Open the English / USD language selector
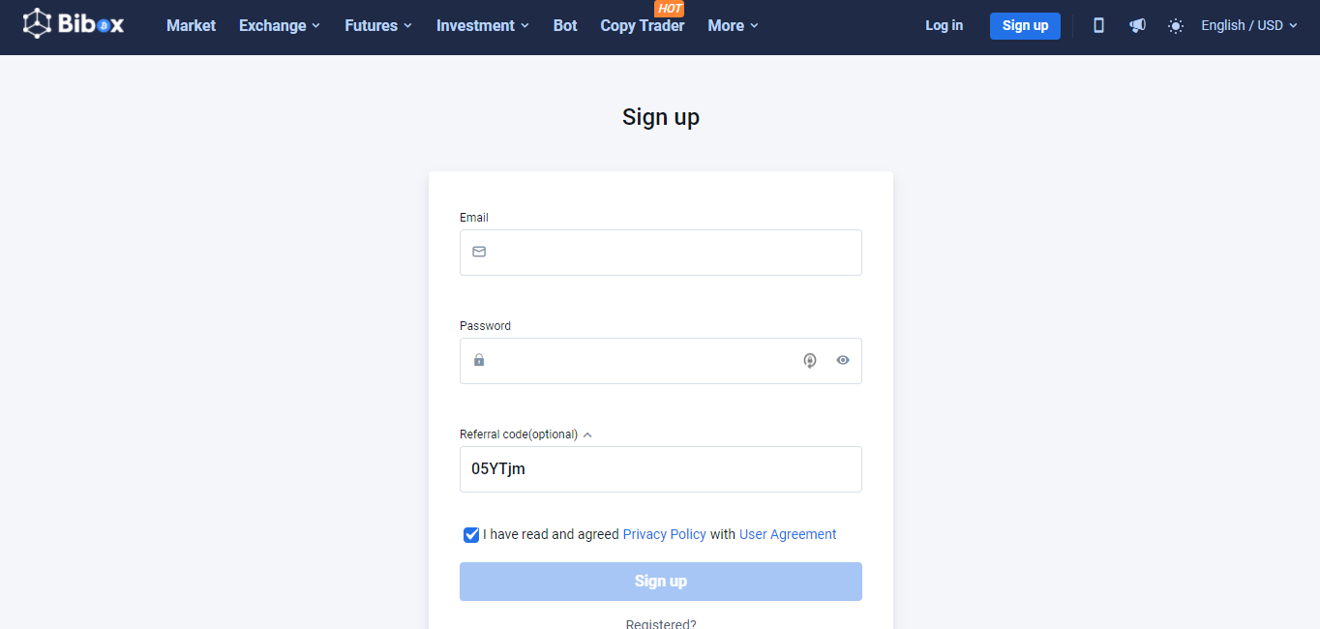Image resolution: width=1320 pixels, height=629 pixels. click(x=1249, y=26)
